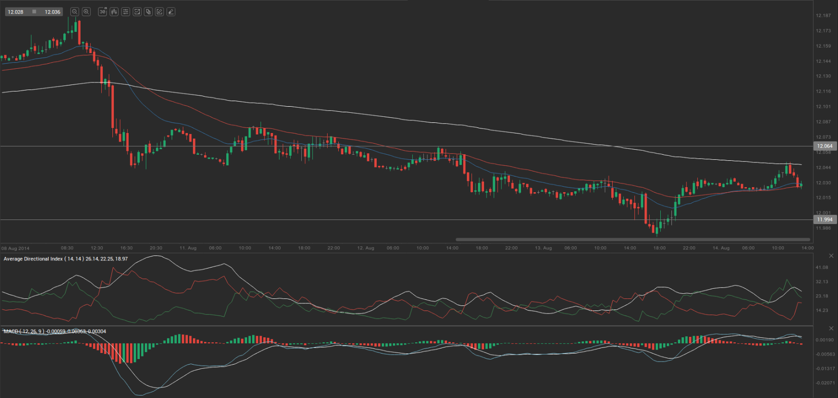Zoom in the chart with the plus magnifier
Viewport: 838px width, 398px height.
[x=86, y=12]
